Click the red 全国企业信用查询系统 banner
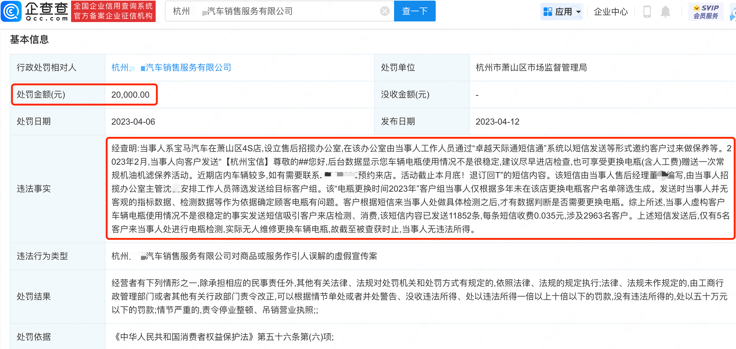The width and height of the screenshot is (736, 349). click(113, 11)
